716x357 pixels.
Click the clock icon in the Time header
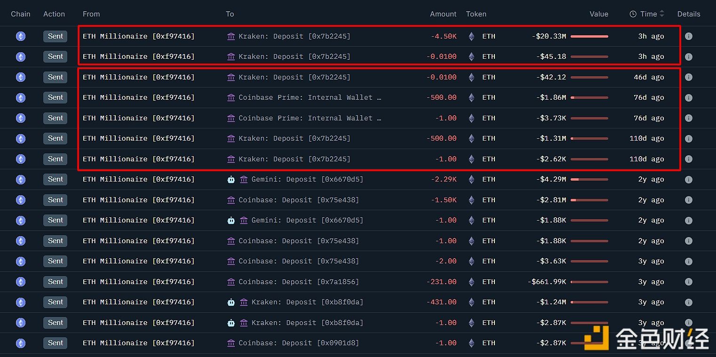click(x=633, y=14)
